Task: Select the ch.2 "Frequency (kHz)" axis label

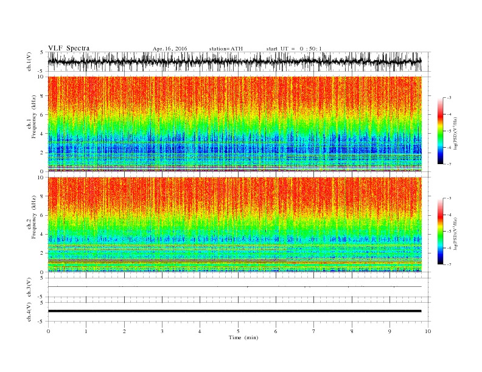Action: click(x=34, y=217)
